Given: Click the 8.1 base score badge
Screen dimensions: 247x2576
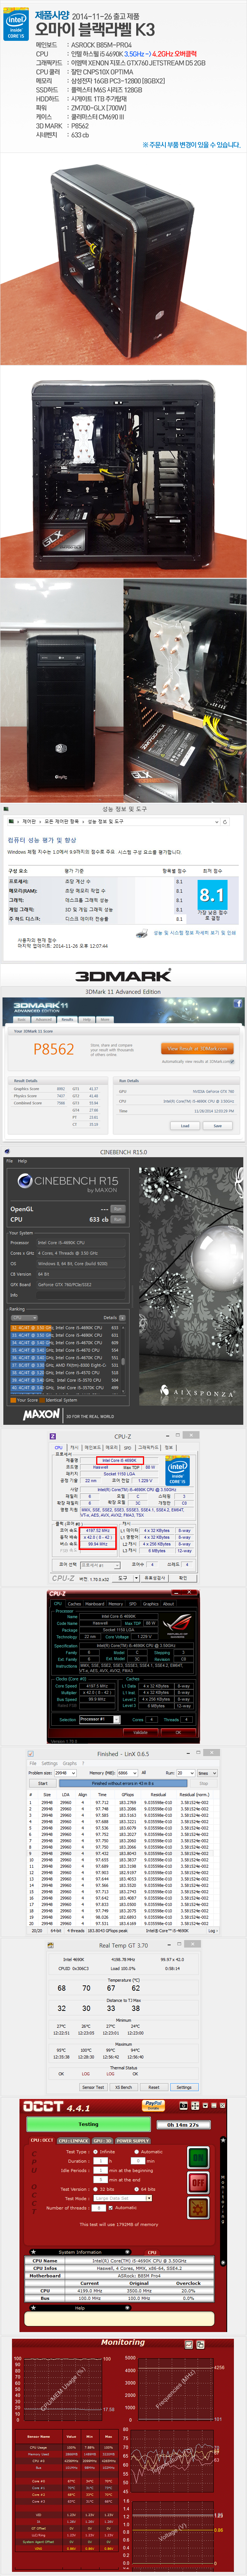Looking at the screenshot, I should tap(211, 895).
